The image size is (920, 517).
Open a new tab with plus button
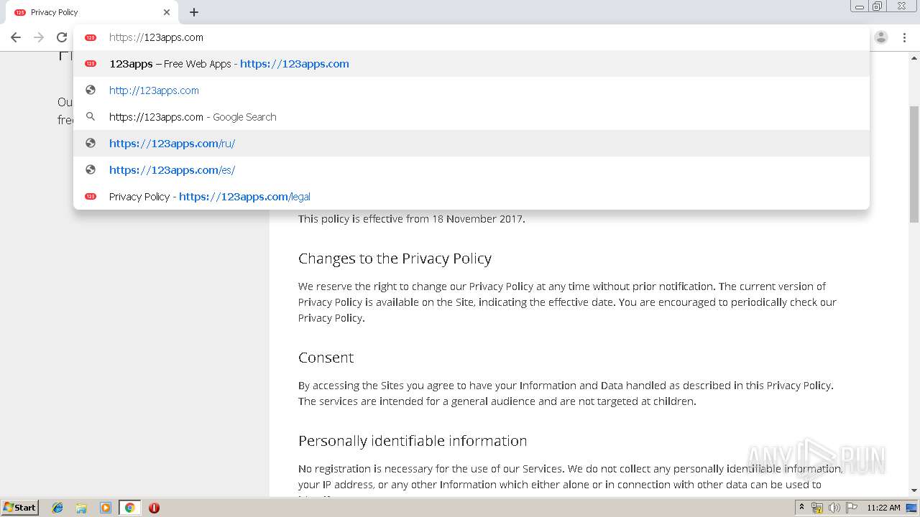pyautogui.click(x=194, y=12)
